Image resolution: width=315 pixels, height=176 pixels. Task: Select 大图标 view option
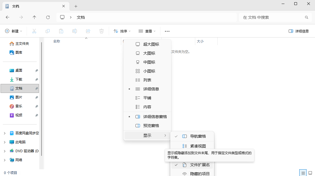[147, 53]
